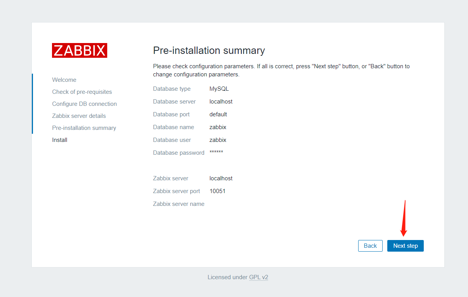Click the Database user label

pos(172,140)
